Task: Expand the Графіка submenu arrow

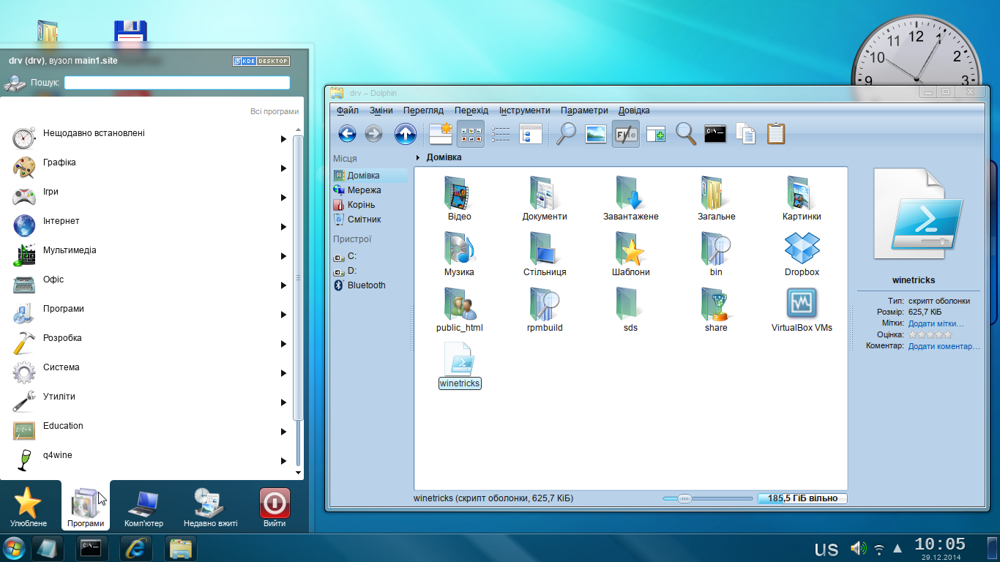Action: [x=283, y=168]
